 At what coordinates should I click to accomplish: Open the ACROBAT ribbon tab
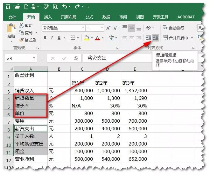[186, 17]
